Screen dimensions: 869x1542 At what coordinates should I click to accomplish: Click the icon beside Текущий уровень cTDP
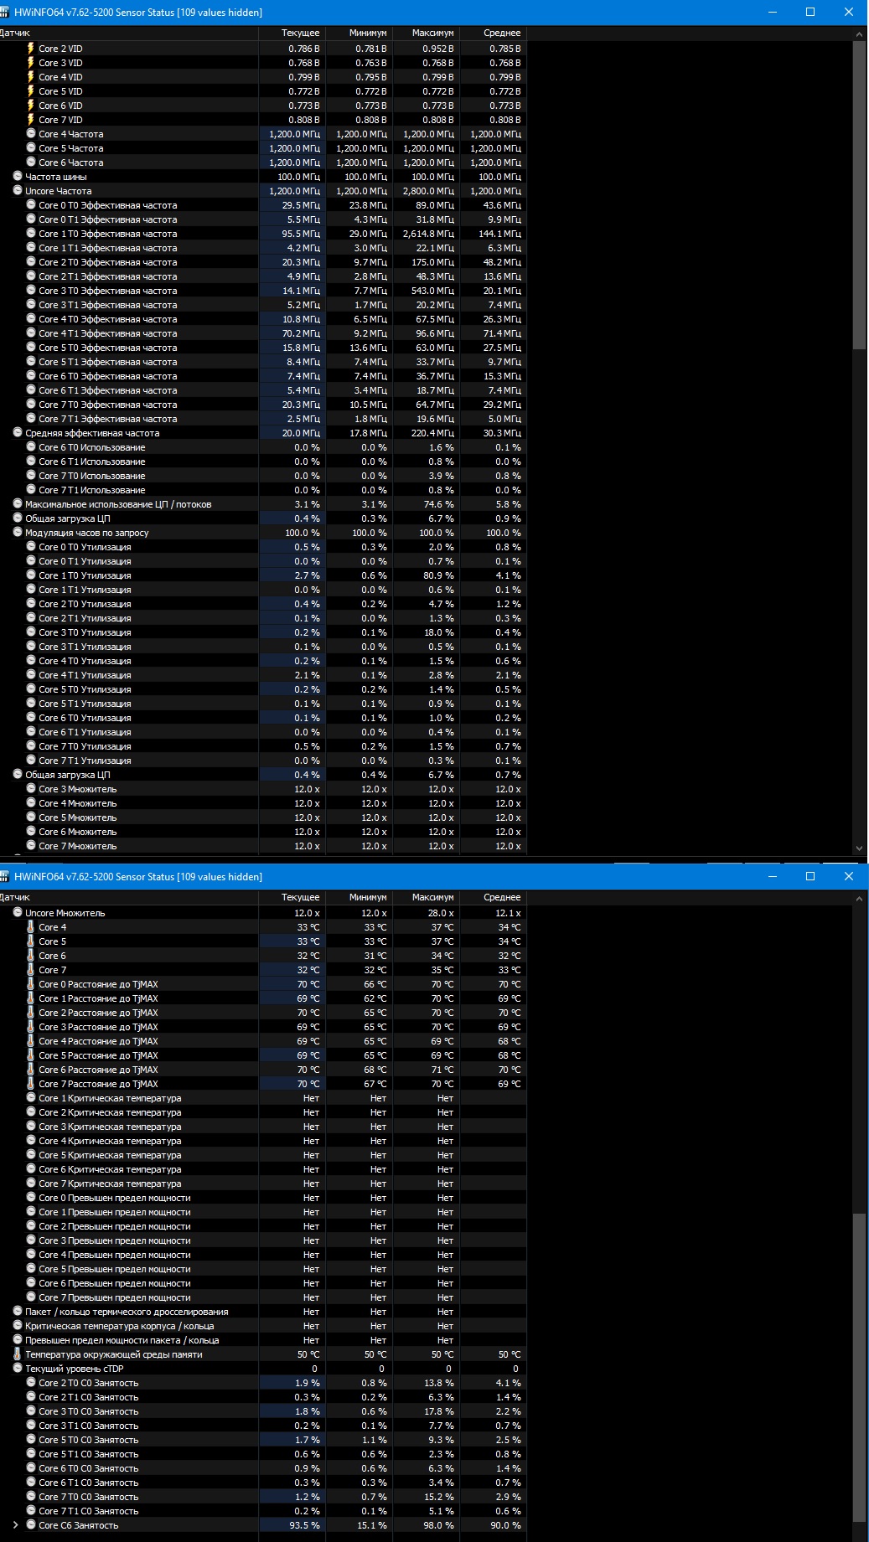18,1369
